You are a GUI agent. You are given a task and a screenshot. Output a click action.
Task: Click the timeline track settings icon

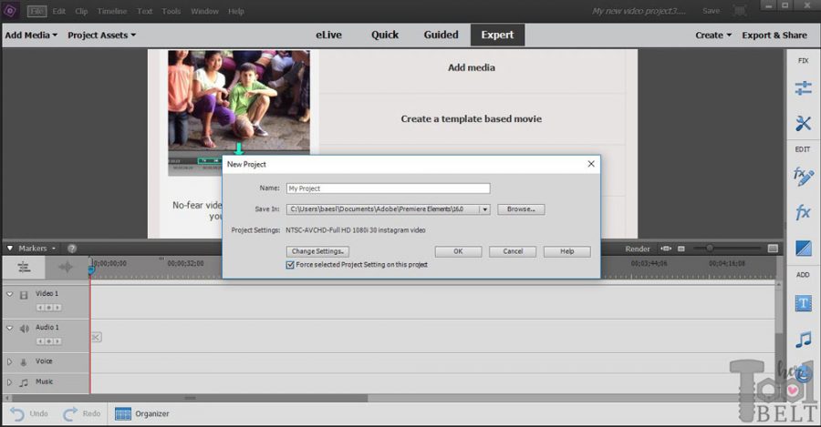[x=24, y=267]
